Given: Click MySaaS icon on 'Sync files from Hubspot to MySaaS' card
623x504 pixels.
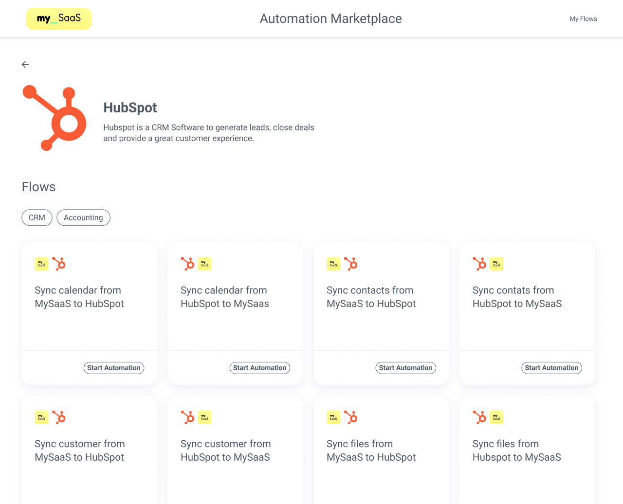Looking at the screenshot, I should pyautogui.click(x=496, y=417).
